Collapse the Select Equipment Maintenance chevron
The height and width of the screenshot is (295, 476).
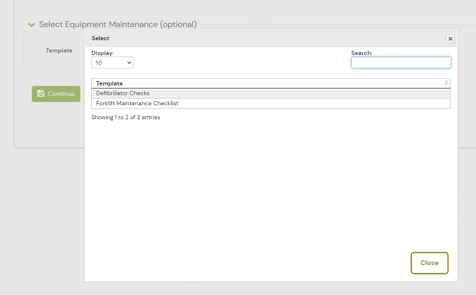click(x=32, y=25)
